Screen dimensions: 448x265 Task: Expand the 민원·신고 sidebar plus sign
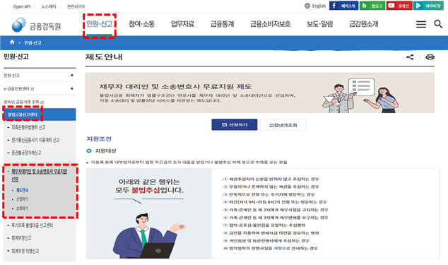tap(71, 75)
